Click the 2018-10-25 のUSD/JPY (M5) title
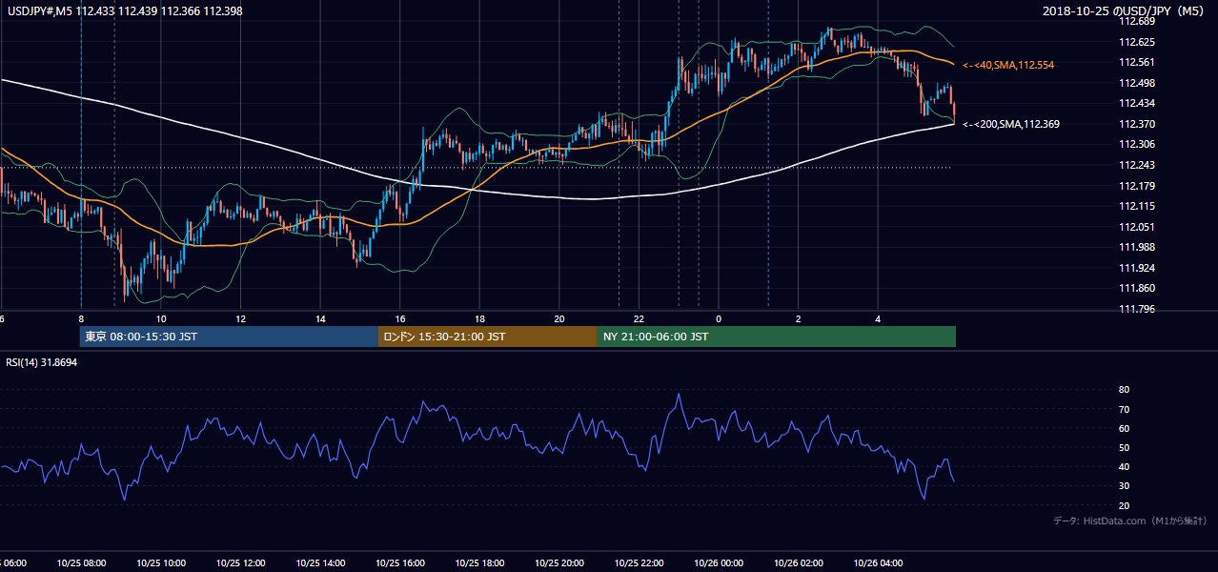The width and height of the screenshot is (1218, 572). click(1125, 10)
